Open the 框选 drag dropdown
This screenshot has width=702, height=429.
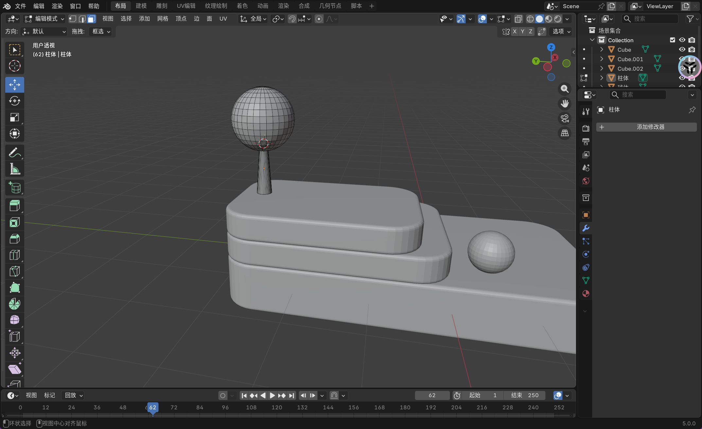[101, 31]
